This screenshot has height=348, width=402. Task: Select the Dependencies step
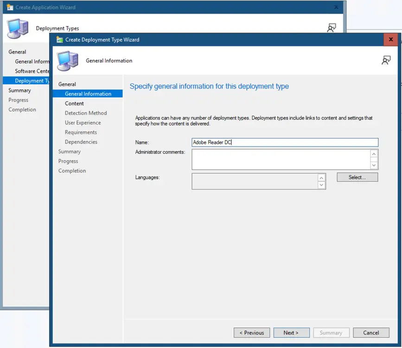81,142
